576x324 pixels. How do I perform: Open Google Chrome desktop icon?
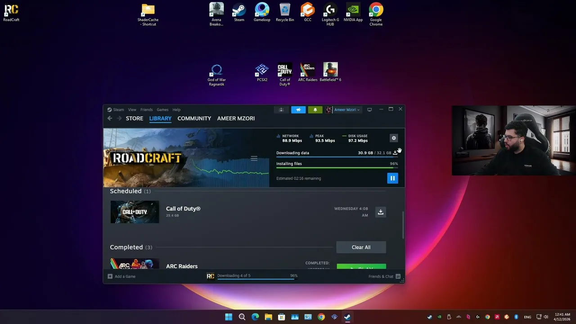[376, 14]
